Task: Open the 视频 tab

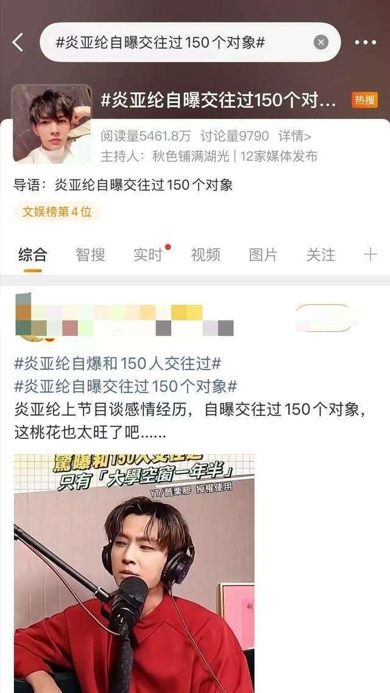Action: pyautogui.click(x=205, y=255)
